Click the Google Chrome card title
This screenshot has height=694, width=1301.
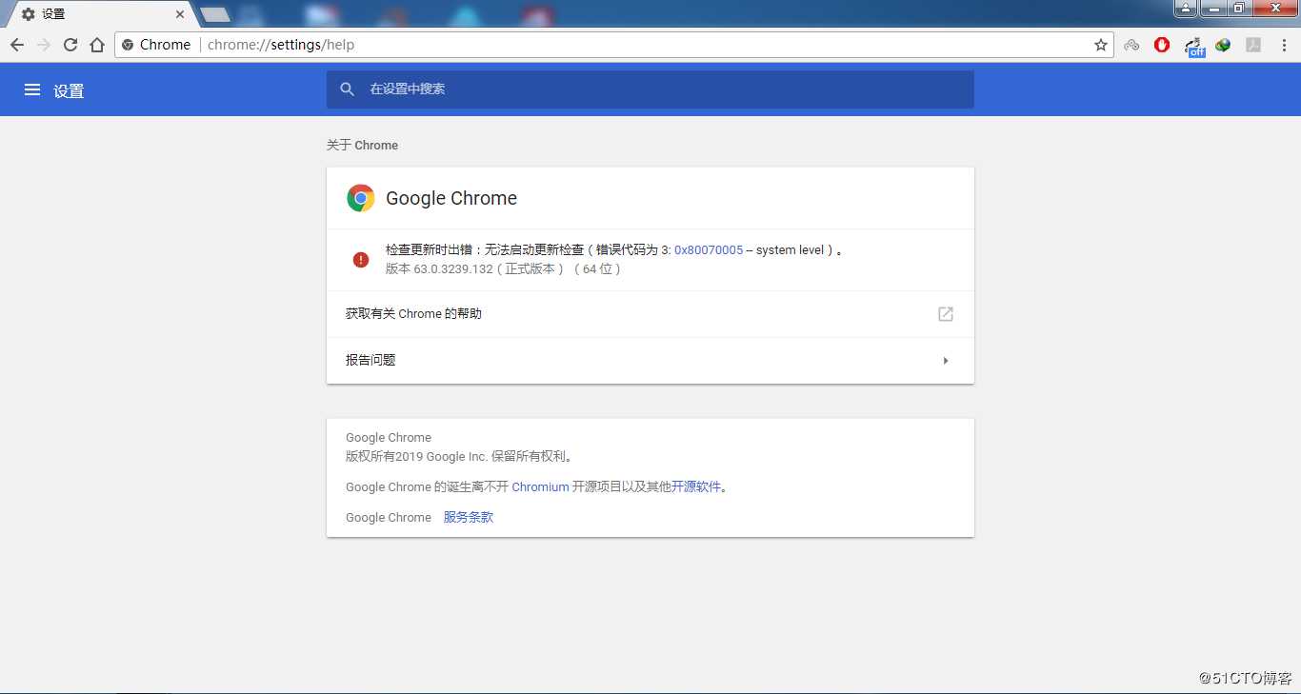(x=451, y=198)
